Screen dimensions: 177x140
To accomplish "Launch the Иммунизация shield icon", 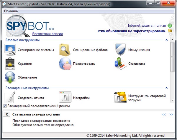I will point(120,49).
